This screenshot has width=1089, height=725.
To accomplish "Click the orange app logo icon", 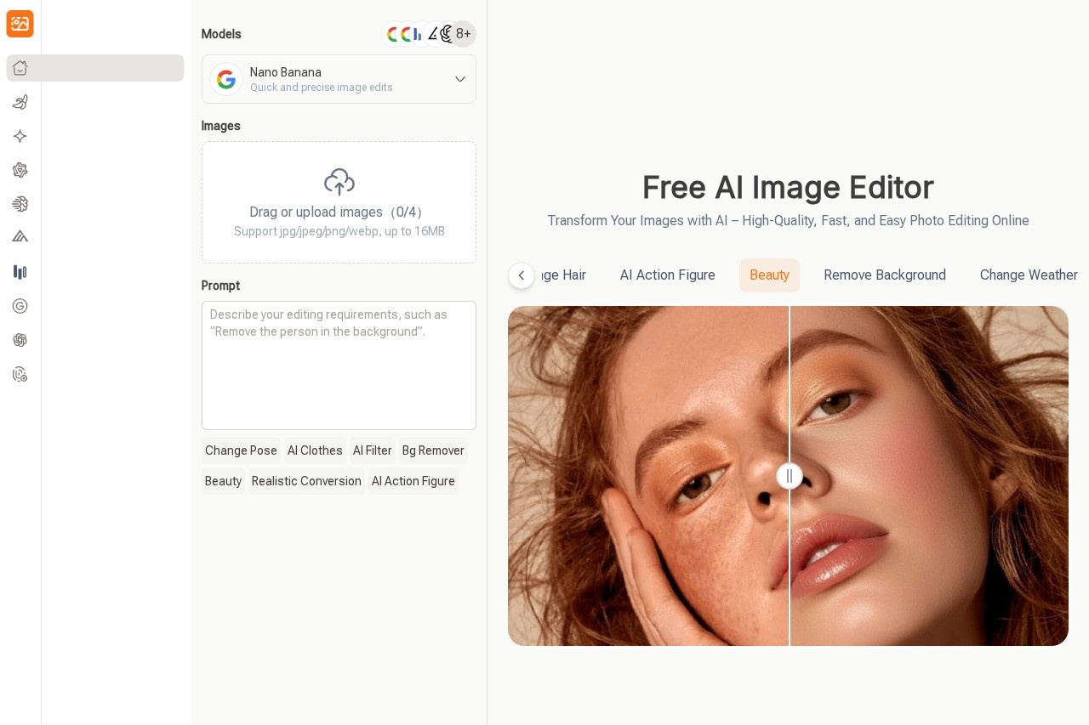I will (x=20, y=24).
